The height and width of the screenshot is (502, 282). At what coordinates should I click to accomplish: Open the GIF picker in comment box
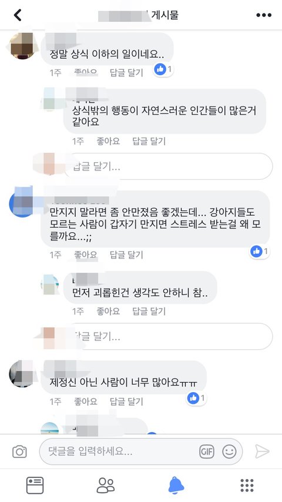click(206, 451)
